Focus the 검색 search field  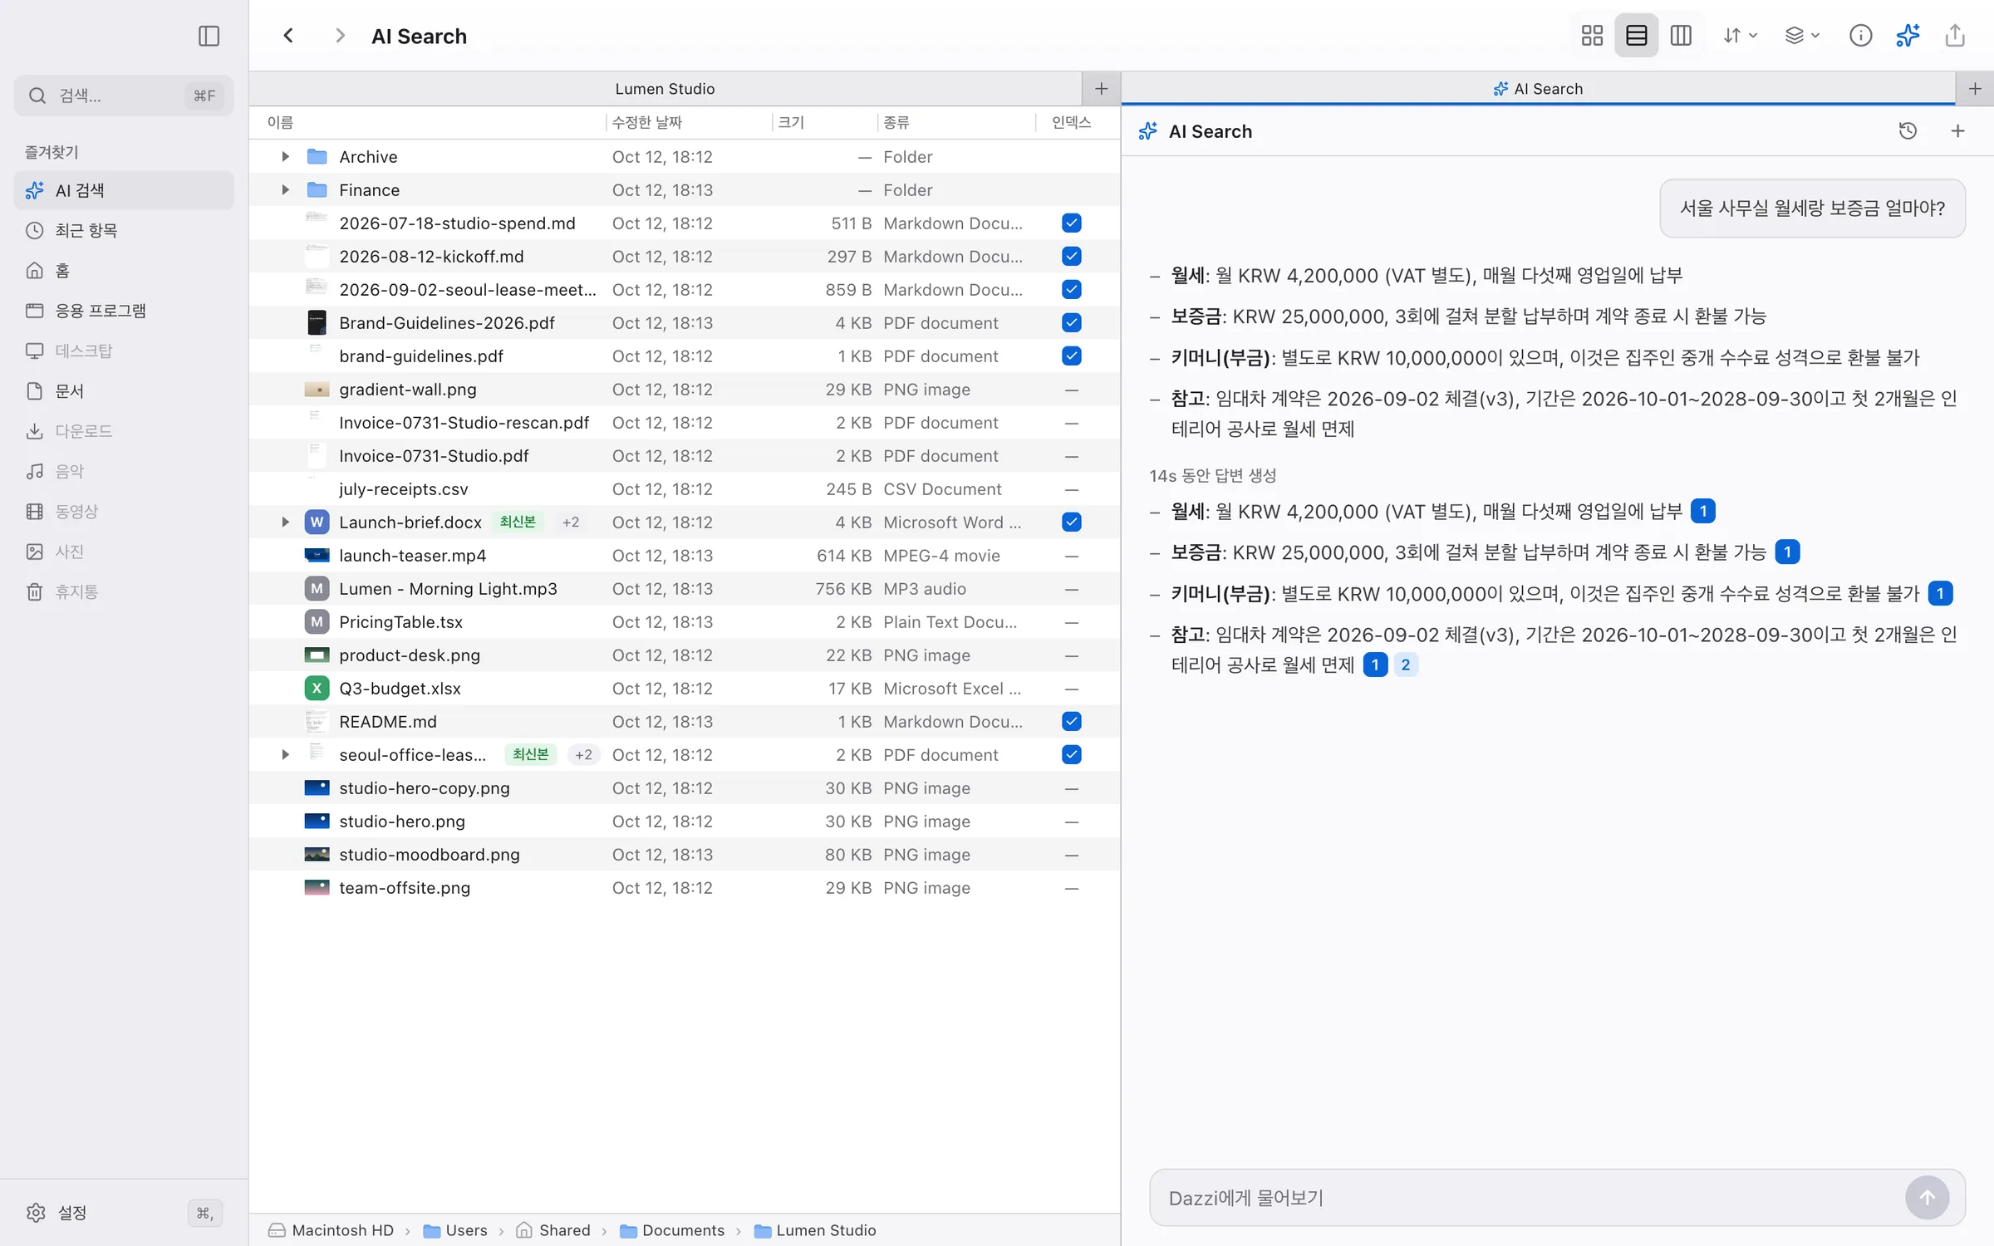coord(124,96)
